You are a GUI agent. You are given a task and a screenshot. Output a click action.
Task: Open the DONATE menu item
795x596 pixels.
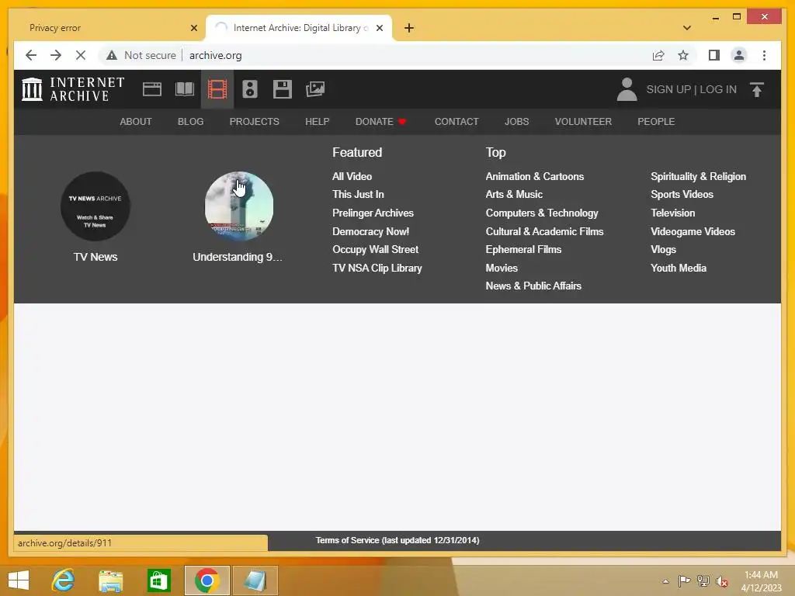tap(380, 122)
